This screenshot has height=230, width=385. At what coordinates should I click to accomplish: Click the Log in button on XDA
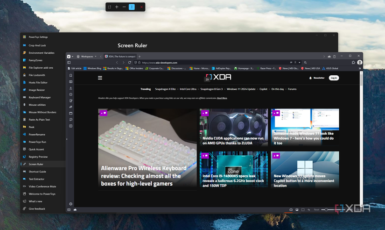[334, 78]
